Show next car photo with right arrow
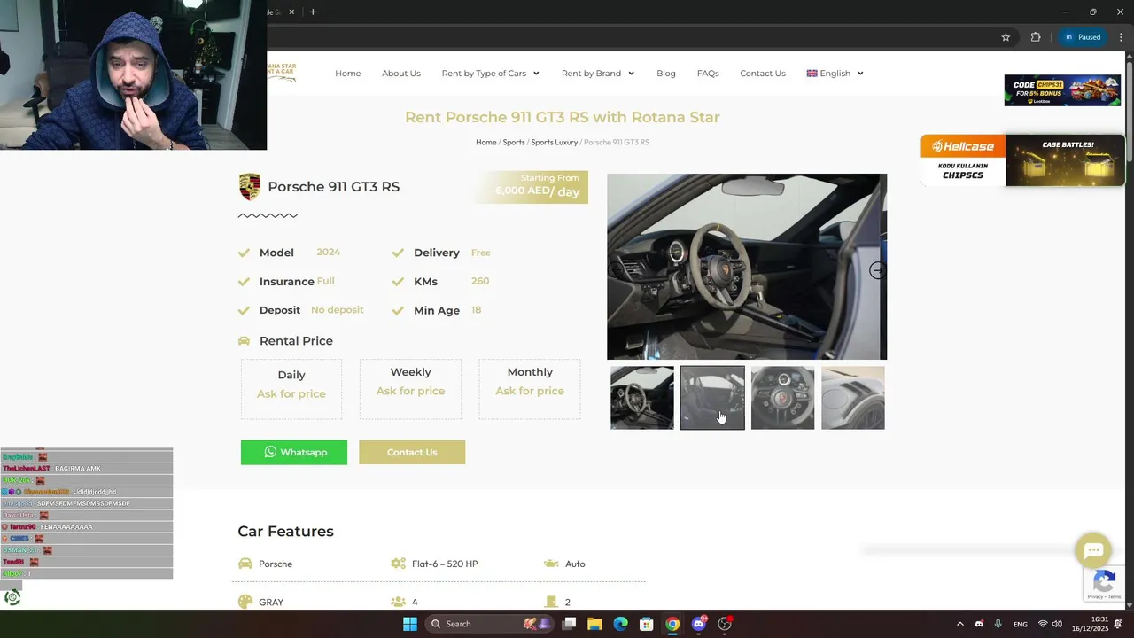1134x638 pixels. click(x=877, y=270)
